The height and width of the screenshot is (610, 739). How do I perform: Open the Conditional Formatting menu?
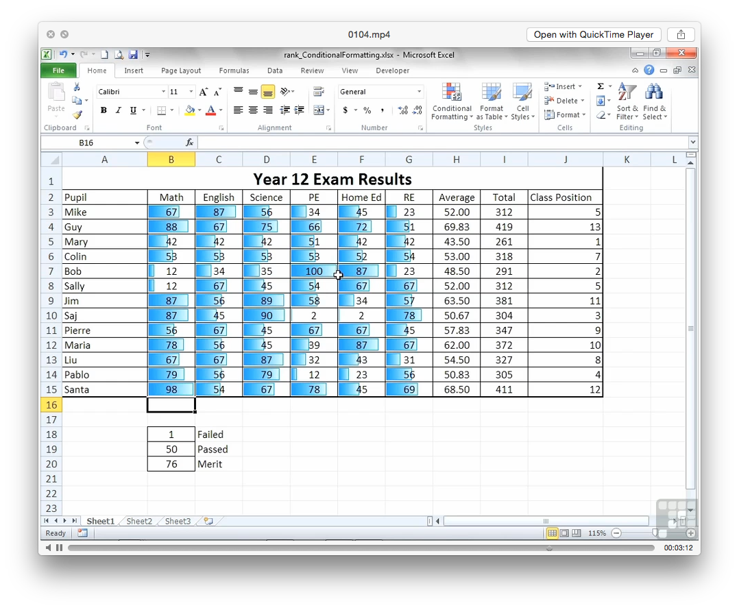451,101
